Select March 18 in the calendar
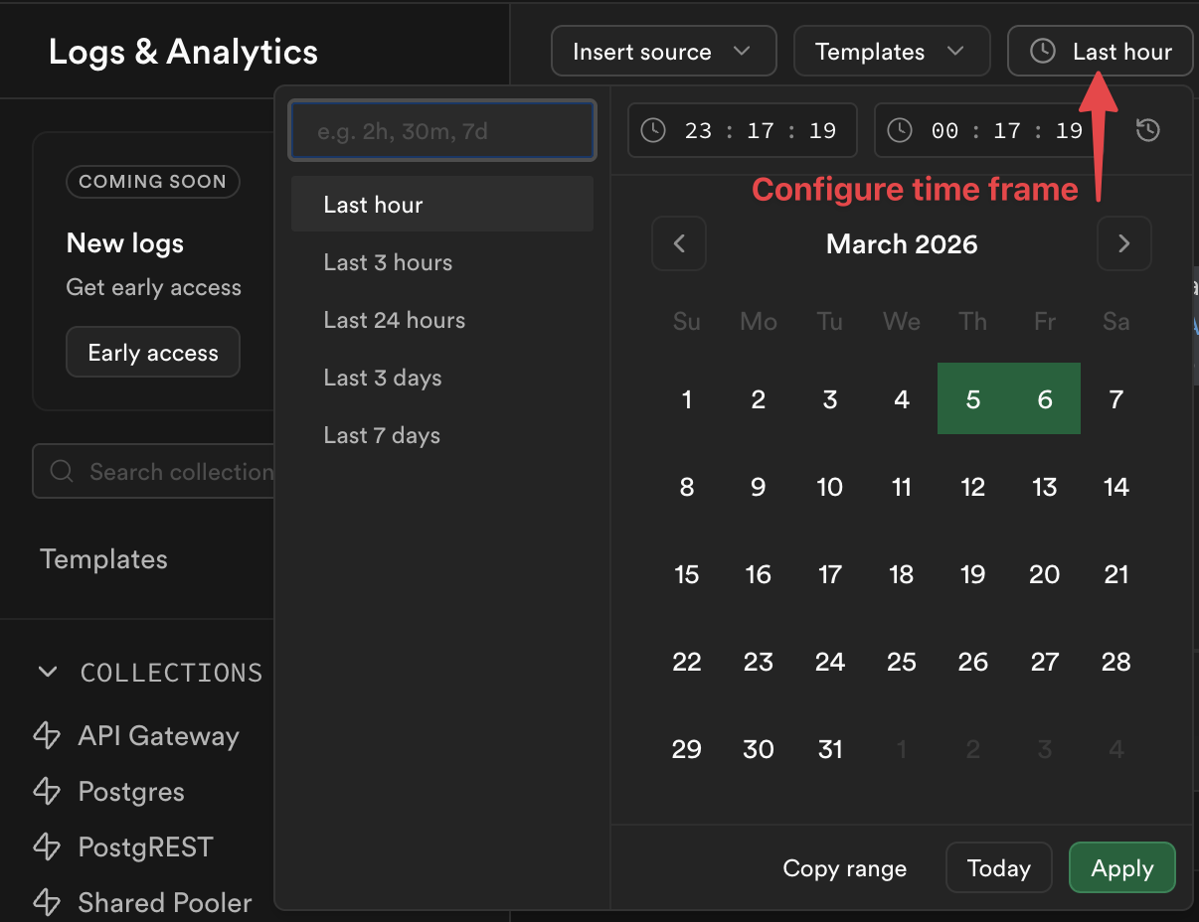The height and width of the screenshot is (922, 1199). [x=901, y=574]
